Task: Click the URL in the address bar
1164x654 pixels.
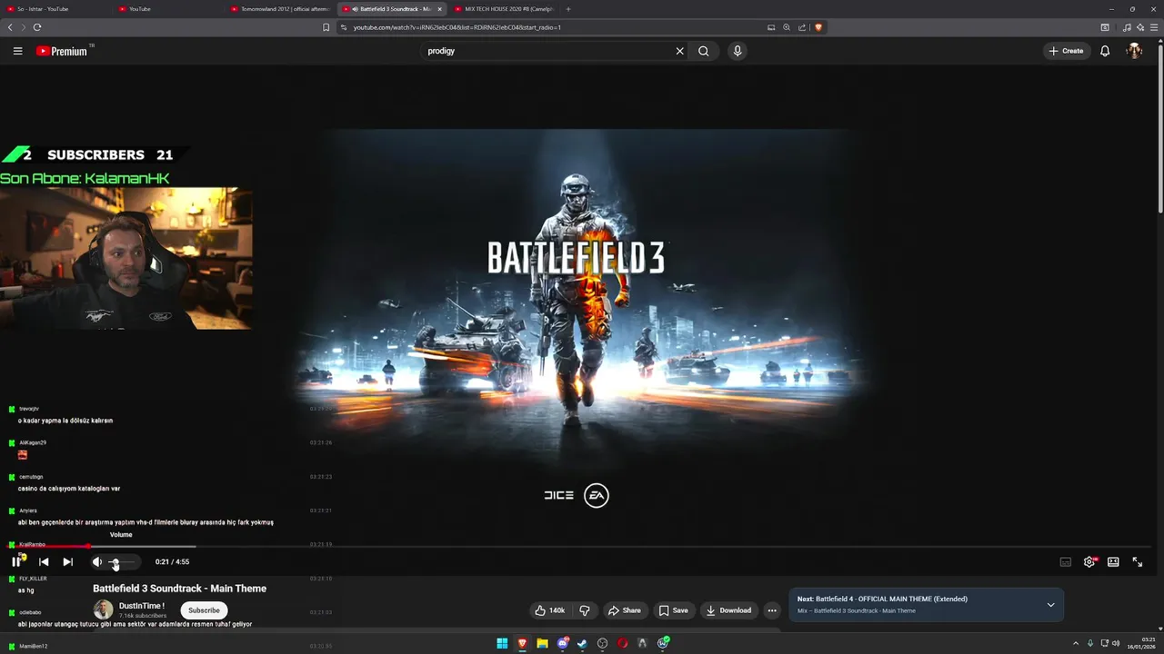Action: (457, 27)
